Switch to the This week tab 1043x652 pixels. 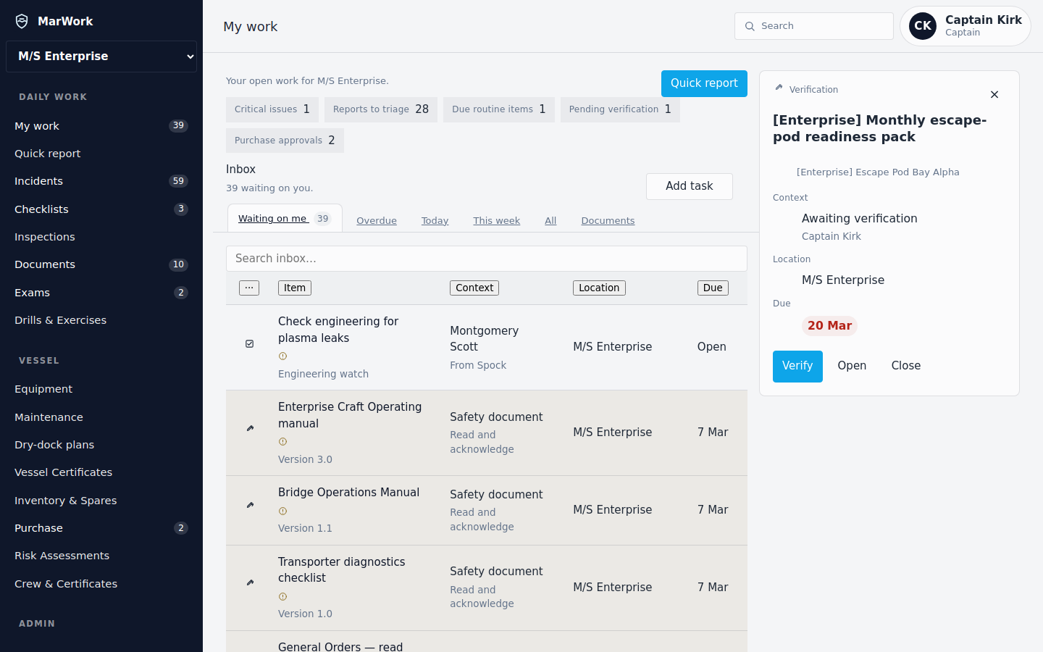(497, 221)
